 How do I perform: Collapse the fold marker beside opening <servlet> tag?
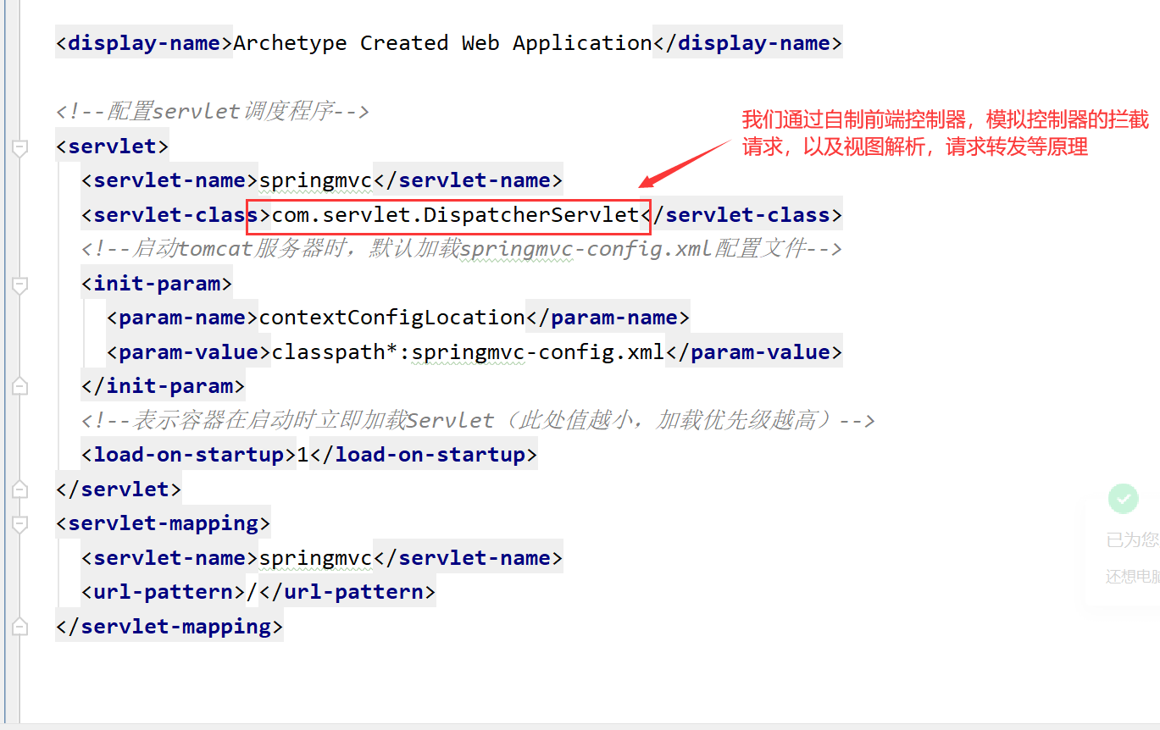click(19, 147)
